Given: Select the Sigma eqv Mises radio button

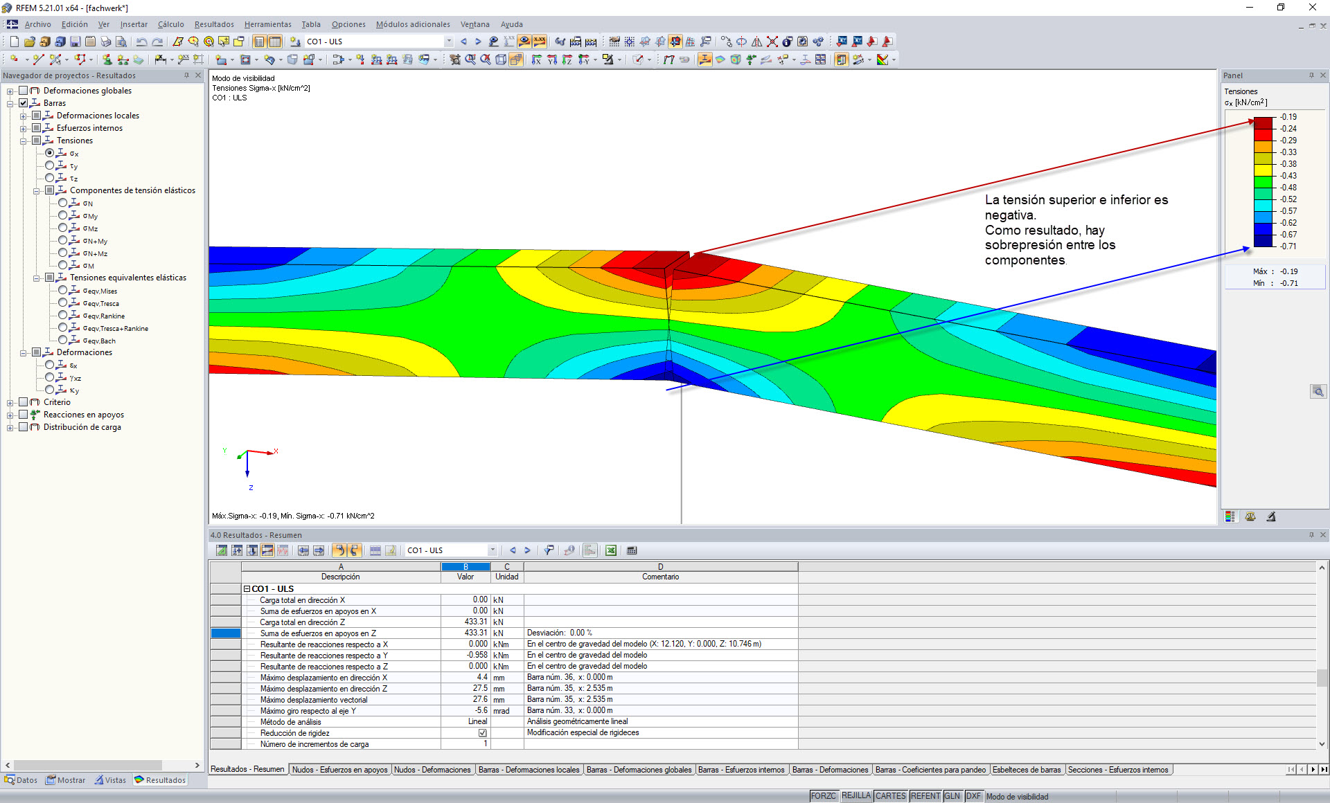Looking at the screenshot, I should 62,291.
